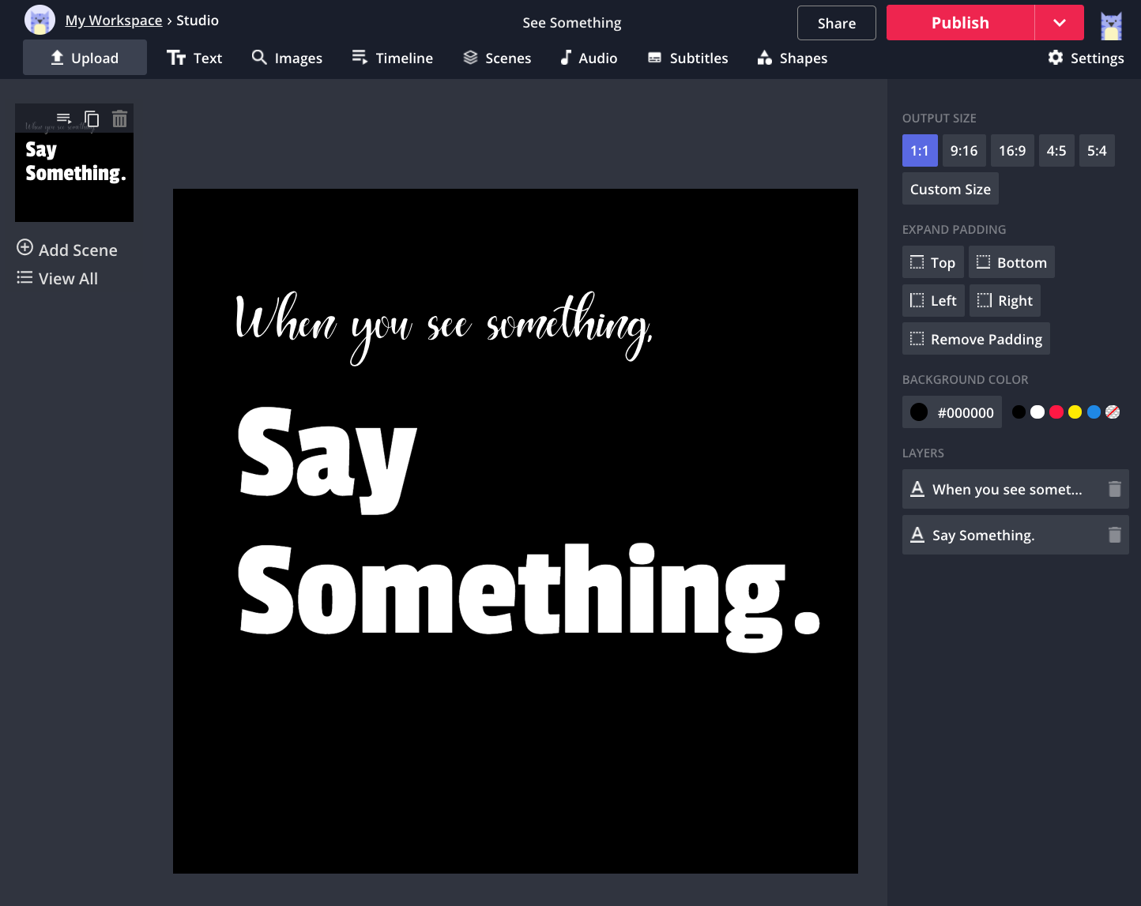
Task: Select 9:16 output size
Action: tap(964, 150)
